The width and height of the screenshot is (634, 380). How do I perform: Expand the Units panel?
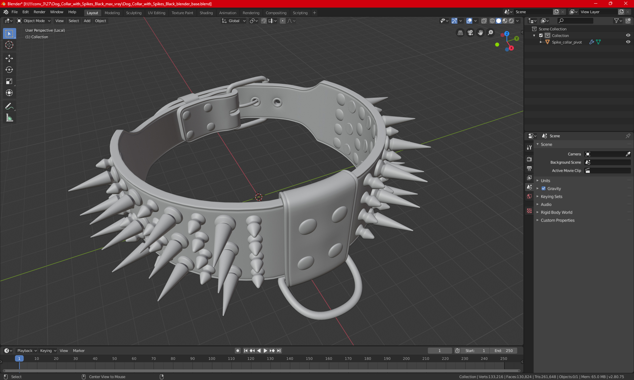click(545, 181)
